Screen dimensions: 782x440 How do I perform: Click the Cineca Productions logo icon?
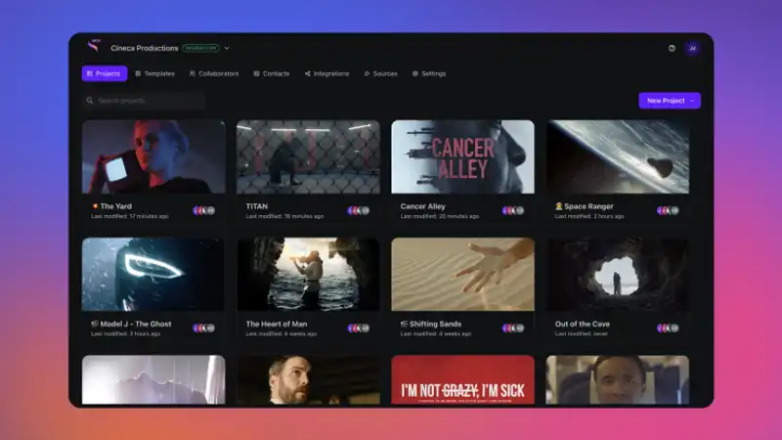click(93, 46)
